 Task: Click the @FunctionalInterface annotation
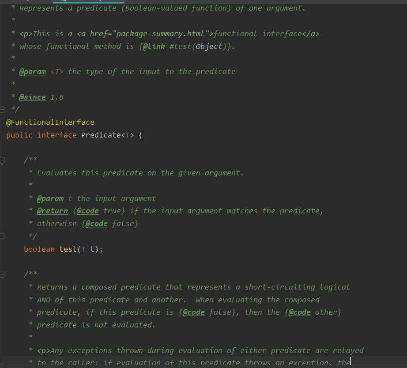[50, 122]
